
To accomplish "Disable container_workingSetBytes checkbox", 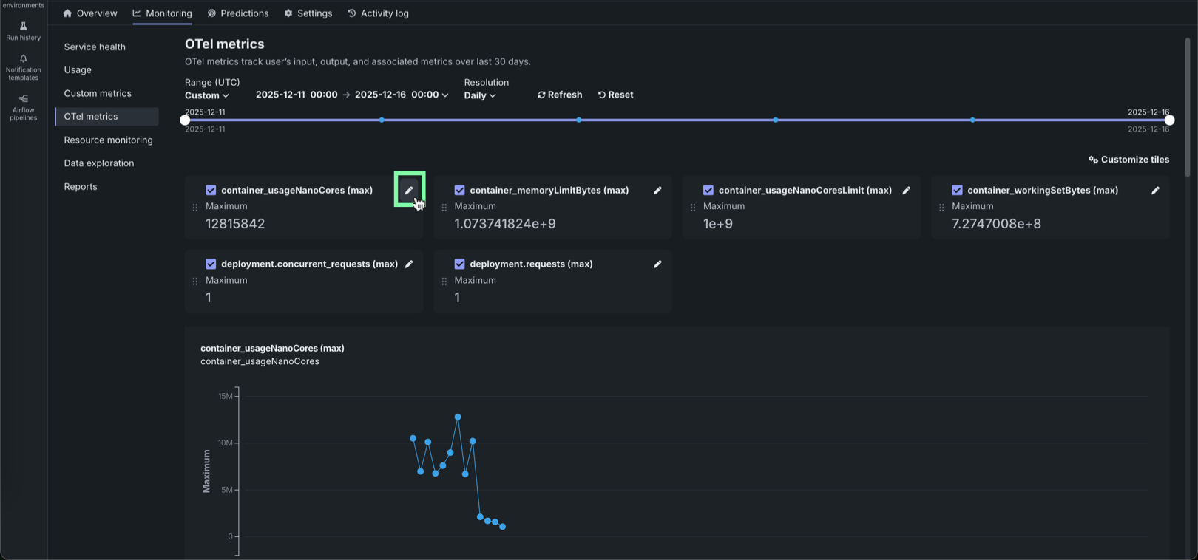I will point(957,190).
